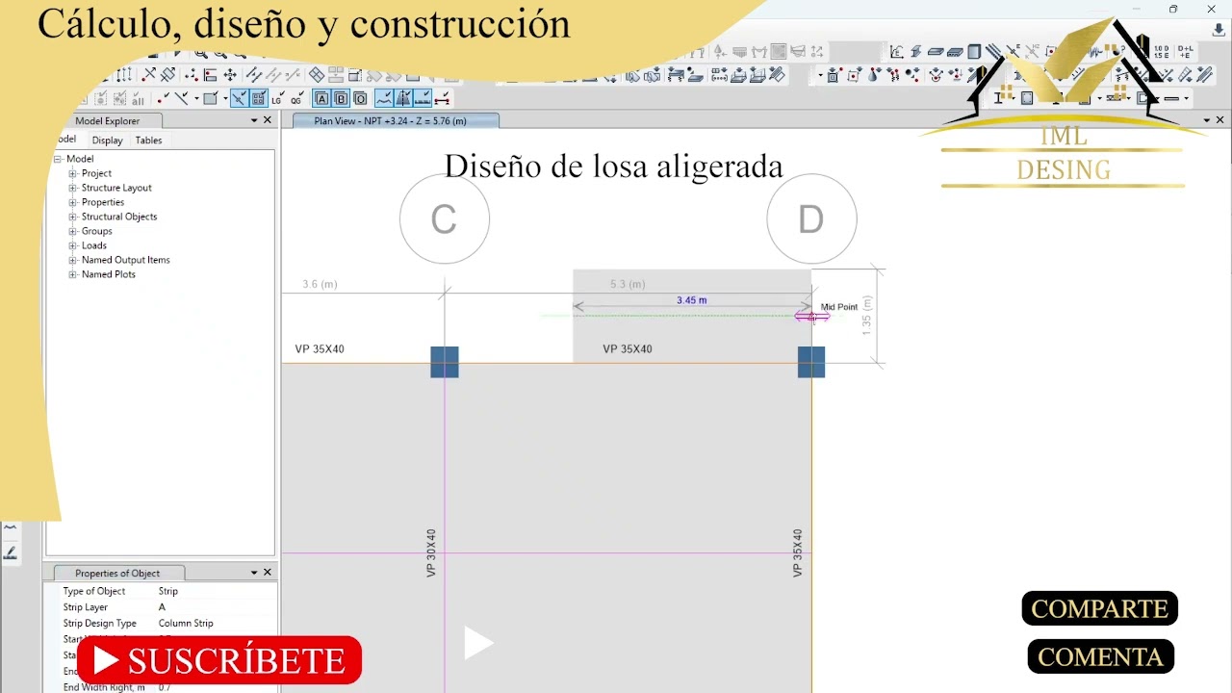The height and width of the screenshot is (693, 1232).
Task: Click the 'all' select all icon
Action: pos(138,99)
